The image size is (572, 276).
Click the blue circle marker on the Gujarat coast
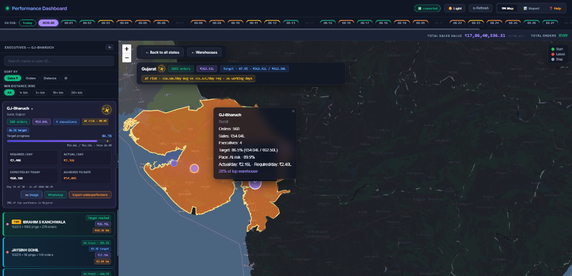pos(174,163)
